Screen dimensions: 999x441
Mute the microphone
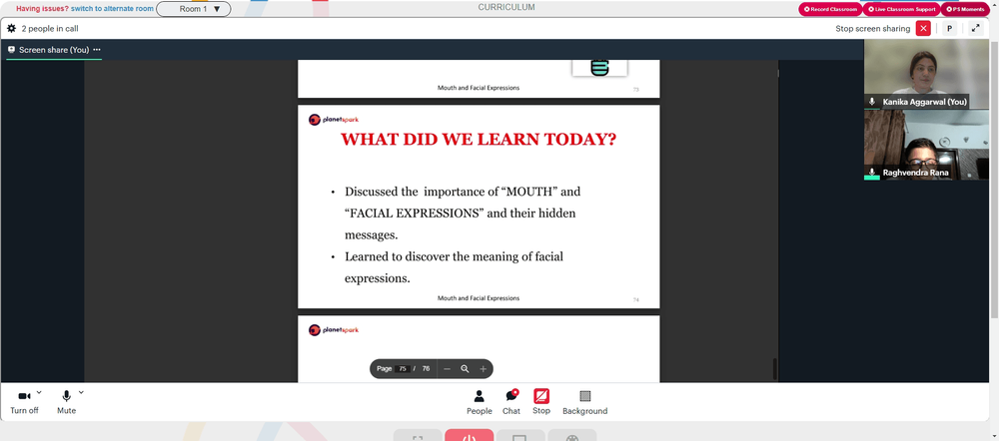click(66, 402)
